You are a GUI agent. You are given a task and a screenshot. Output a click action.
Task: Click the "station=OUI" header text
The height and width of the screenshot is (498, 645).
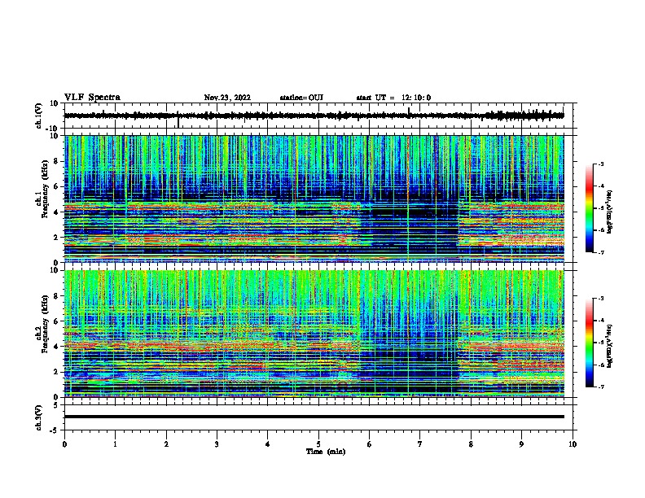click(x=301, y=98)
